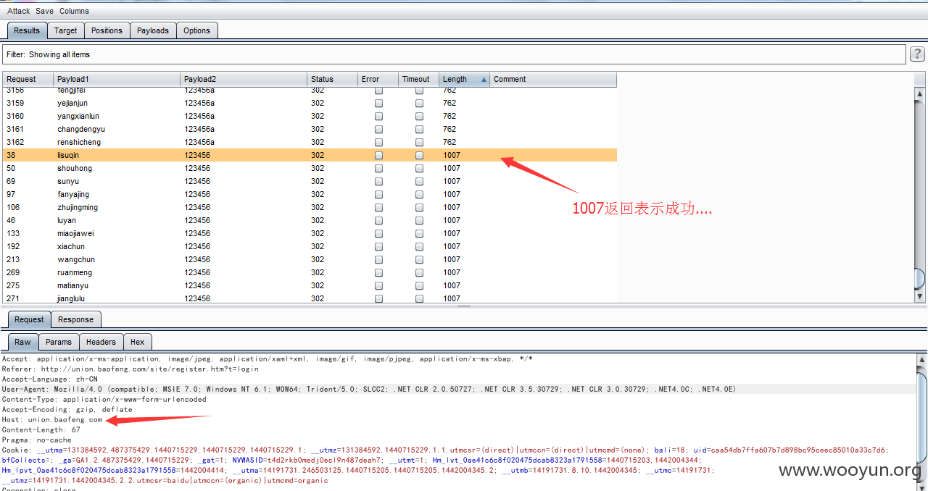Sort by the Timeout column header
The image size is (928, 491).
418,79
